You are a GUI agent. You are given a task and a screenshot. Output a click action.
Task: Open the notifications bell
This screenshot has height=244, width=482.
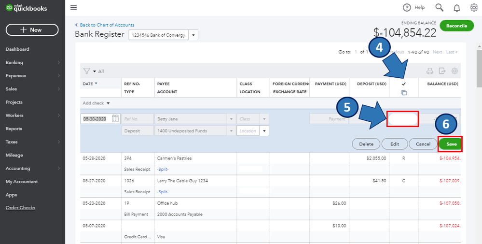[456, 7]
